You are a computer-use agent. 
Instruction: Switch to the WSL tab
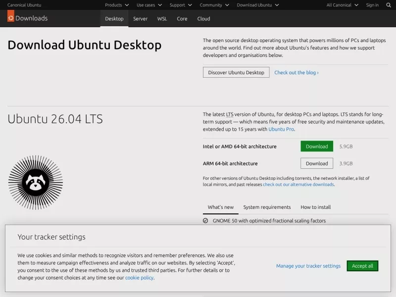coord(162,19)
